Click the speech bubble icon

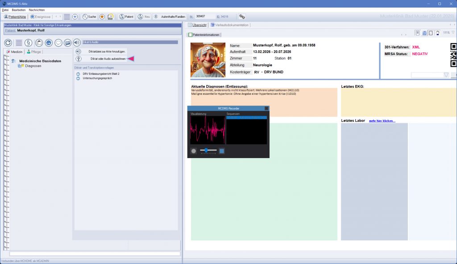(x=58, y=43)
